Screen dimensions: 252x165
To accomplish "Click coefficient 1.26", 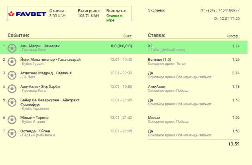I will [236, 60].
